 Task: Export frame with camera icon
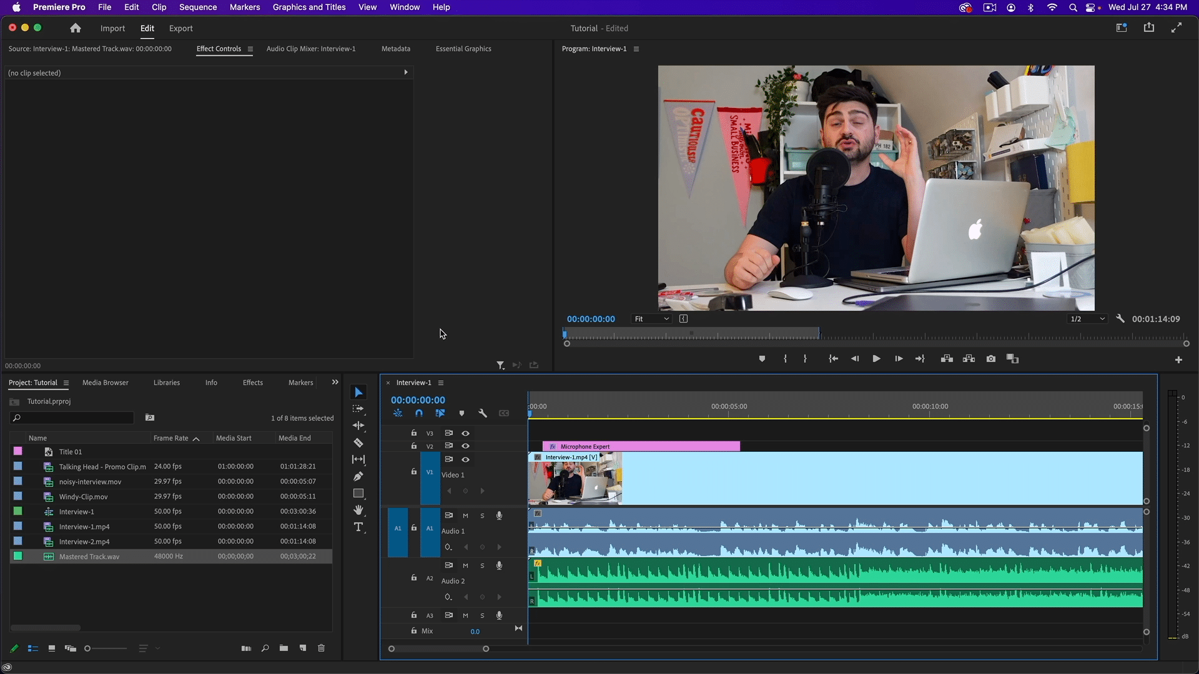coord(991,359)
